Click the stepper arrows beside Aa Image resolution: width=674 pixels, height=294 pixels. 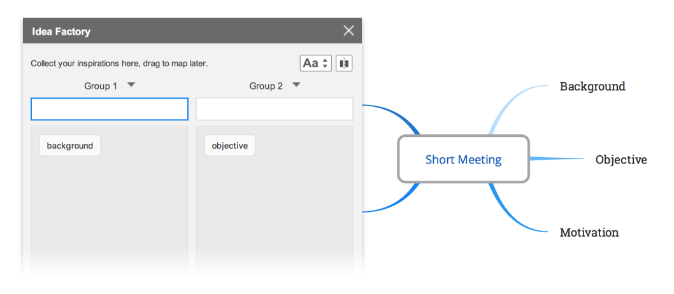click(x=325, y=63)
